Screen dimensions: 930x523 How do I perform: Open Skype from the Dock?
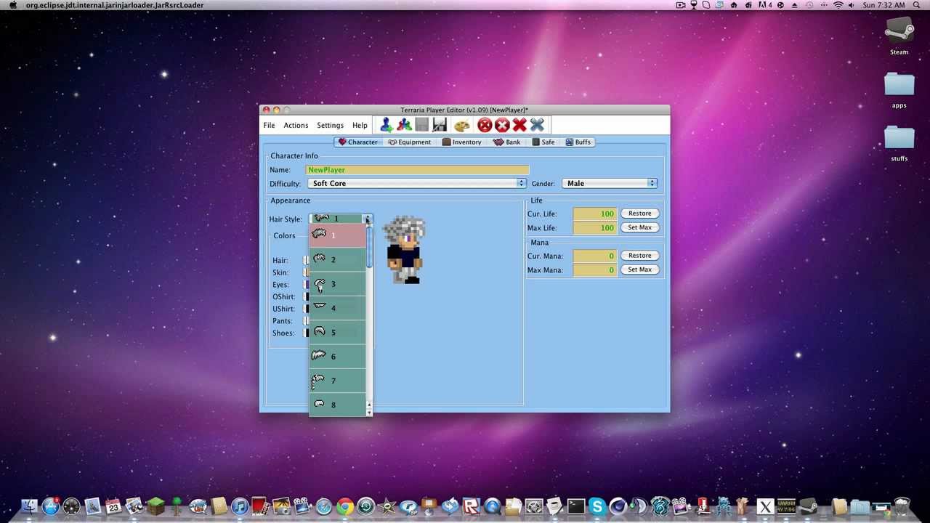[597, 506]
